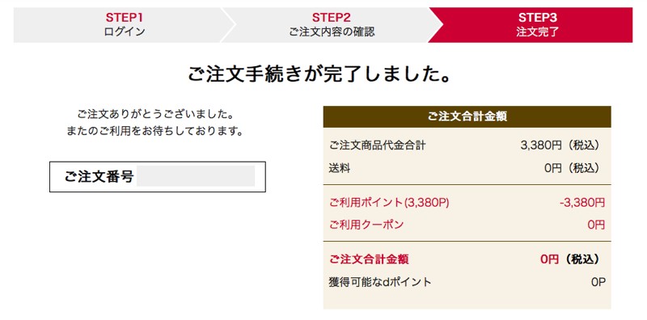Click the redacted order number field
The height and width of the screenshot is (320, 647).
[x=196, y=176]
